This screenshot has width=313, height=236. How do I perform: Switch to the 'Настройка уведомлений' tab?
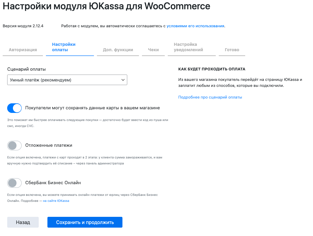point(188,47)
